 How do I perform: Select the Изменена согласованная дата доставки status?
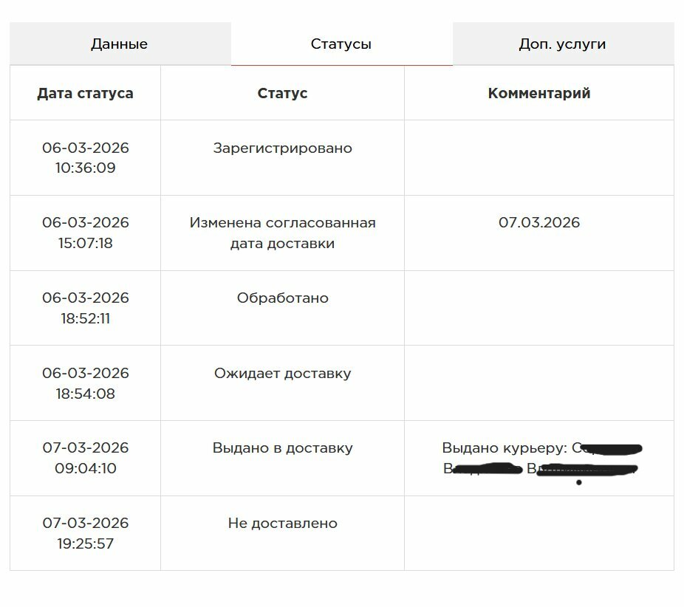[x=282, y=233]
